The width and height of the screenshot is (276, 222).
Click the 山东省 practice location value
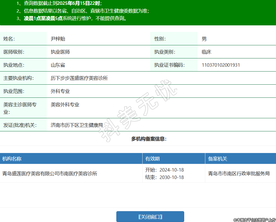[x=58, y=65]
